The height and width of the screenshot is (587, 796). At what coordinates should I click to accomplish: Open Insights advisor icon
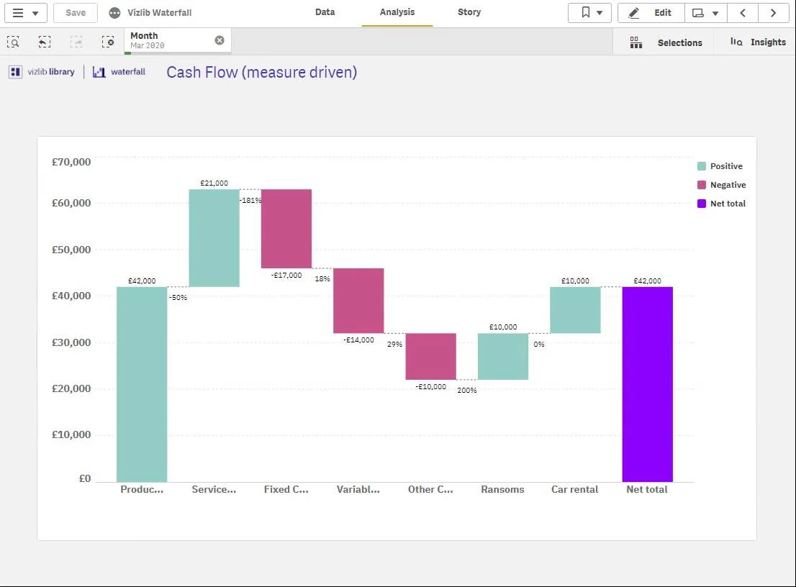(736, 42)
